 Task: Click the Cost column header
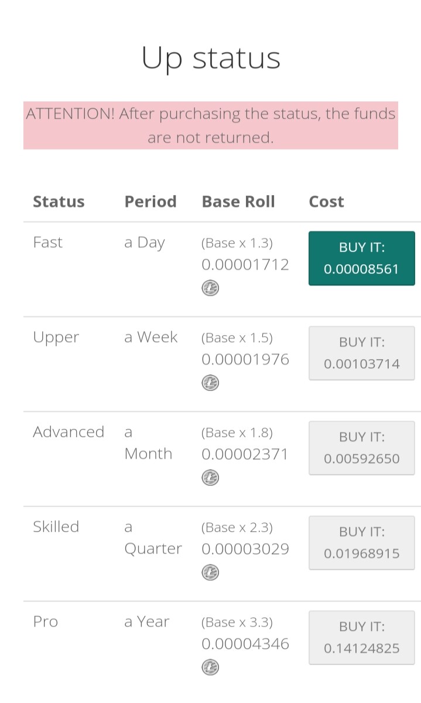point(326,202)
